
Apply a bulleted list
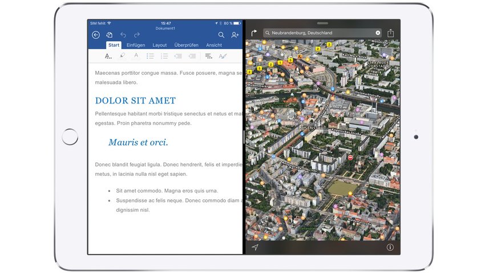[150, 56]
